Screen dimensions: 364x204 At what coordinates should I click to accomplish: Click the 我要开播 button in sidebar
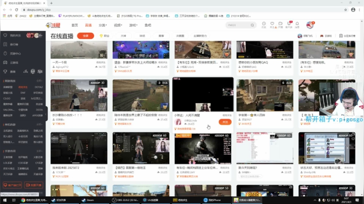(33, 185)
